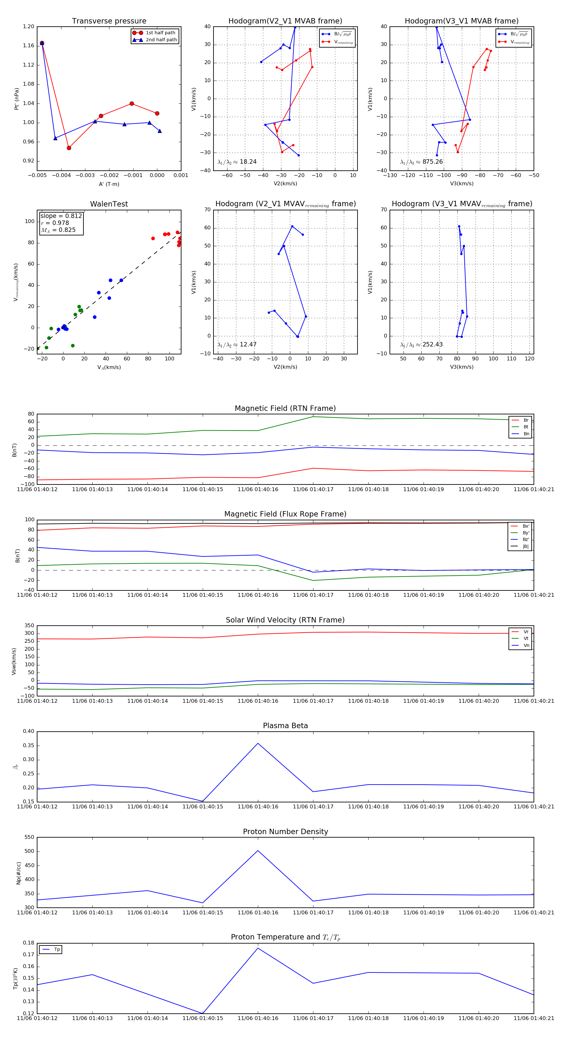Click the '1st half path' legend entry

[155, 33]
